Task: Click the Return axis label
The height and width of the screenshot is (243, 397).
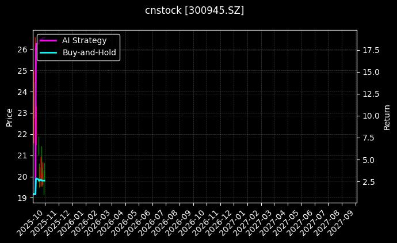Action: tap(387, 117)
